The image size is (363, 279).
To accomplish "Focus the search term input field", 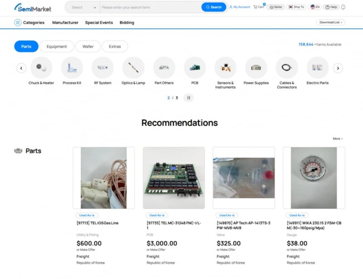I will pos(151,7).
